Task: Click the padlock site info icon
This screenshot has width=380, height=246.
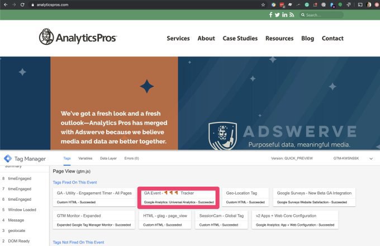Action: (33, 4)
